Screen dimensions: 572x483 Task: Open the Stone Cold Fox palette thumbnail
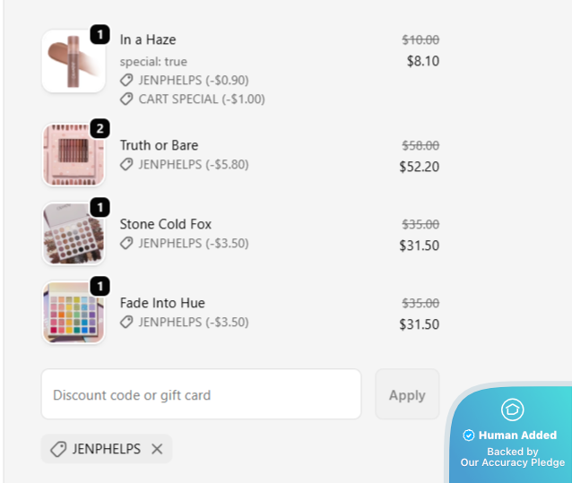[73, 234]
